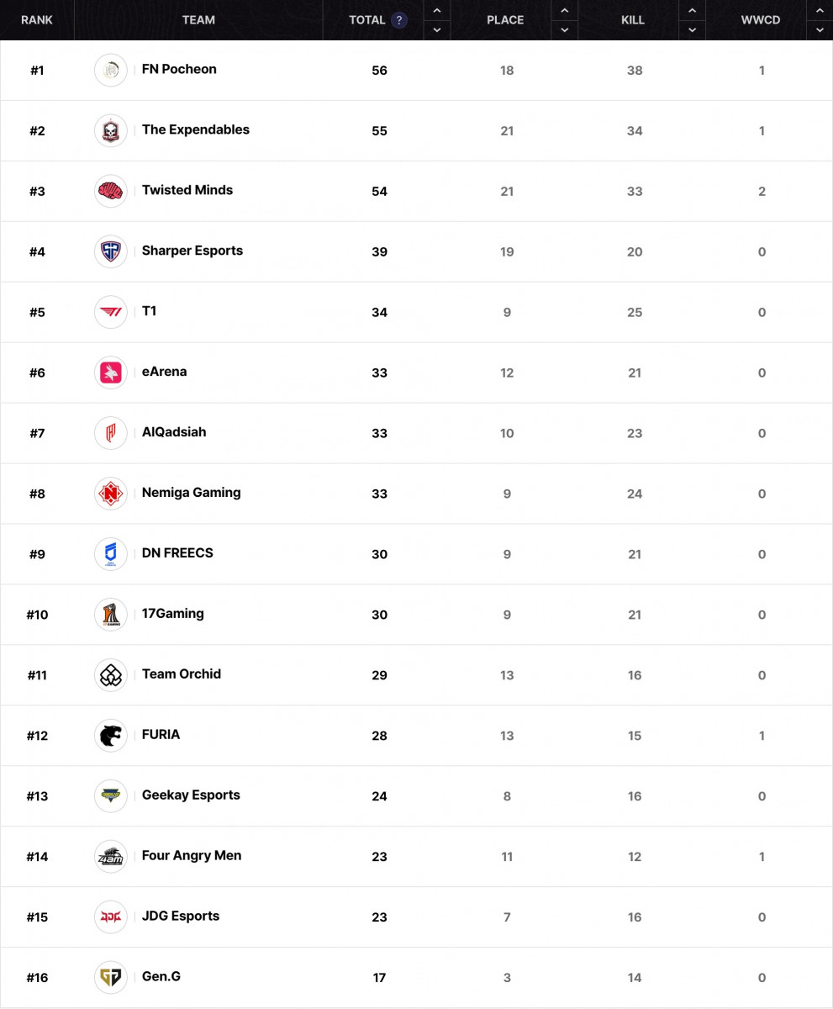Sort TOTAL column ascending with up arrow
The height and width of the screenshot is (1009, 833).
coord(436,11)
